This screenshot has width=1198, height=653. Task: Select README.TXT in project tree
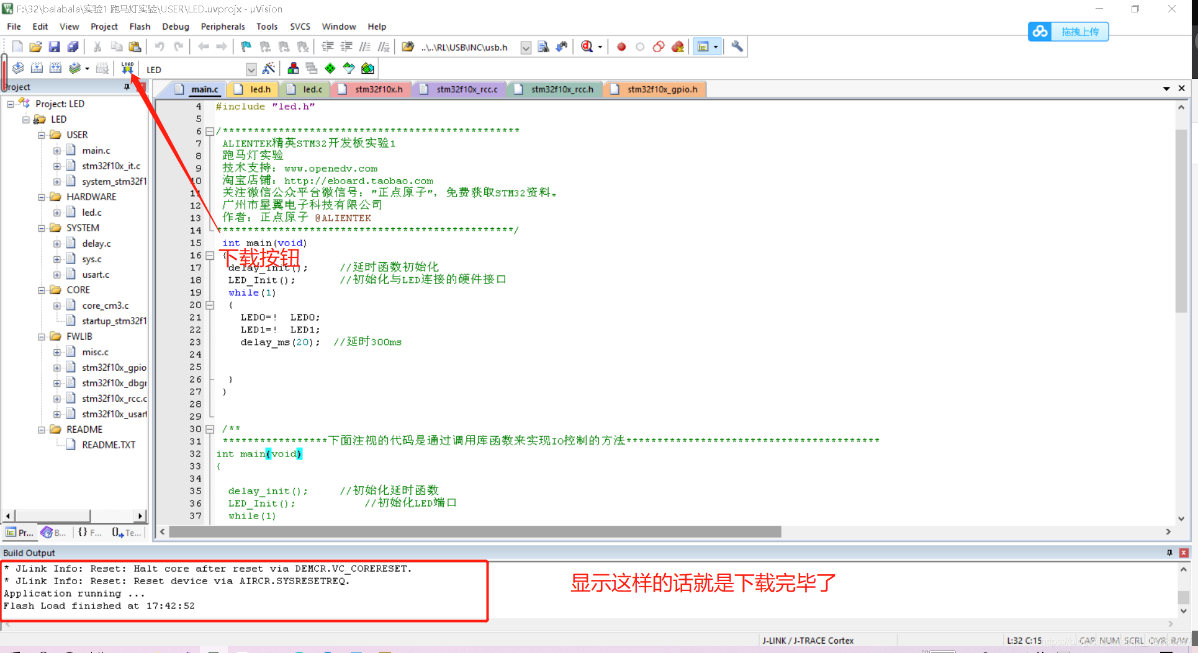[109, 445]
